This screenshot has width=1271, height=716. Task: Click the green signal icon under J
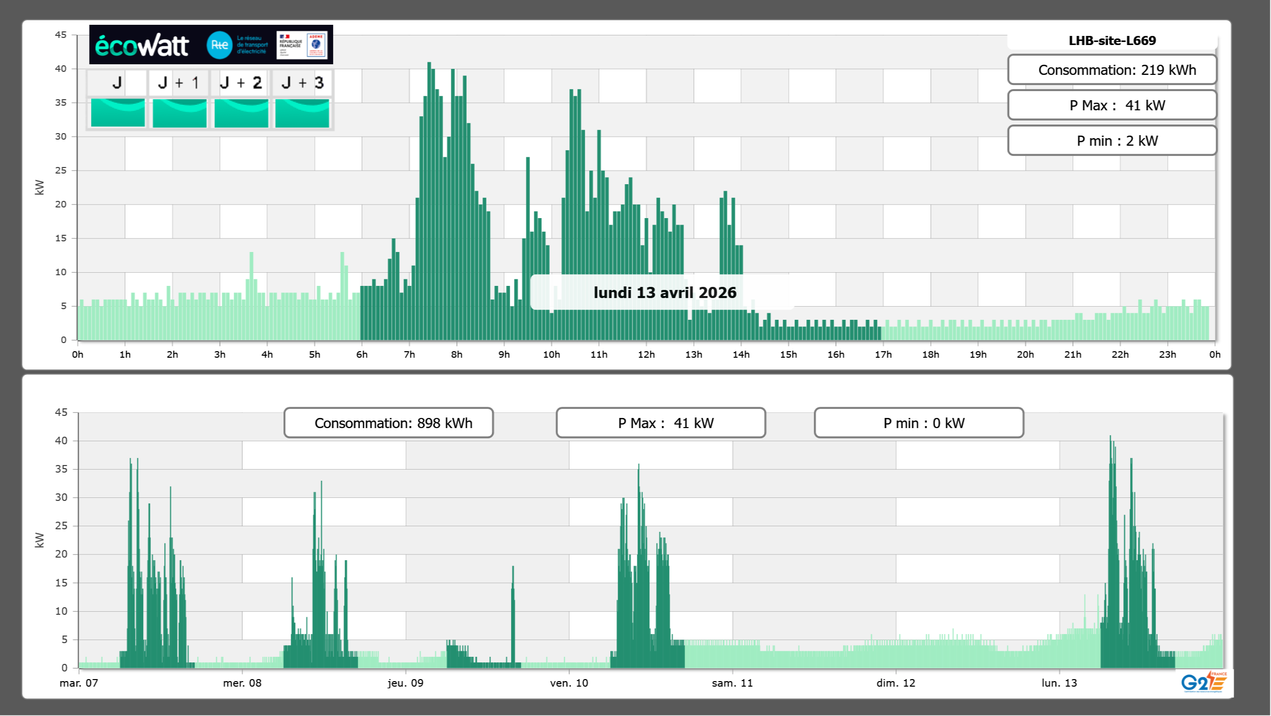pyautogui.click(x=118, y=113)
